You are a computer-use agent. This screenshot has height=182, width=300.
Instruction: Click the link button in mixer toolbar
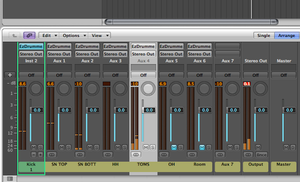click(29, 35)
